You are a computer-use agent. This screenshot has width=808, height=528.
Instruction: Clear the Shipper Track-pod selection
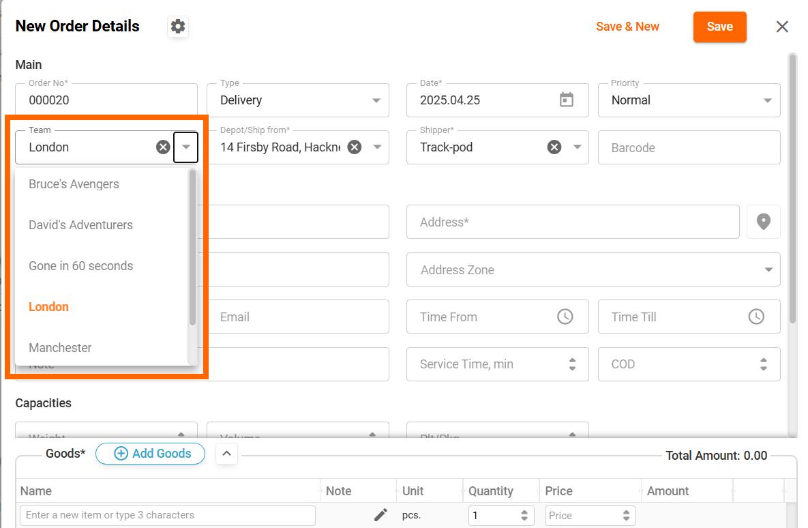click(x=554, y=147)
